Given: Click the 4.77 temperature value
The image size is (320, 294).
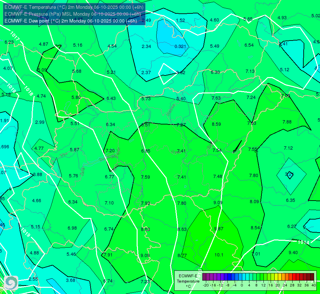Looking at the screenshot, I should (x=39, y=148).
